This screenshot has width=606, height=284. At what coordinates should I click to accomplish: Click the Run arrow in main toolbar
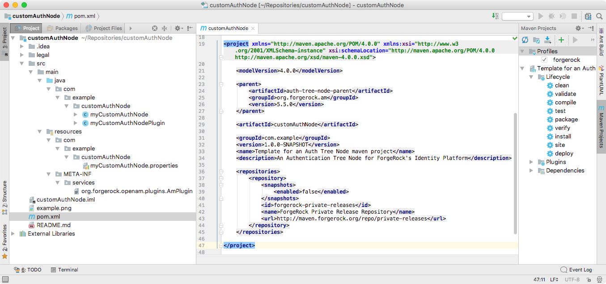[x=541, y=16]
